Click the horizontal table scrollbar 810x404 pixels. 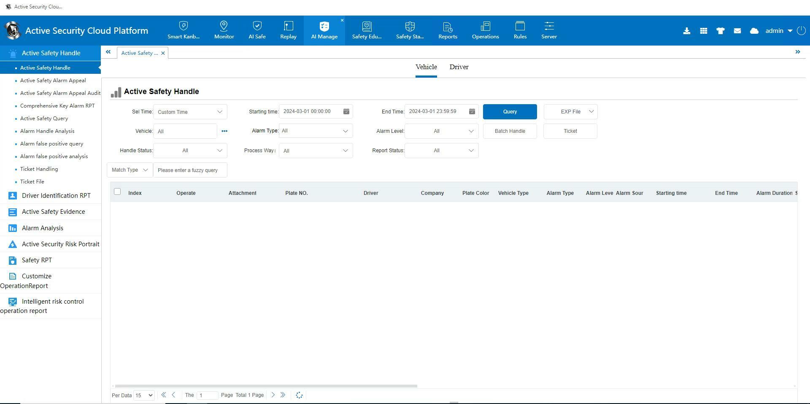click(266, 386)
